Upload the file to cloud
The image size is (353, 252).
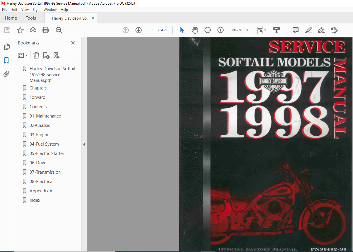33,30
